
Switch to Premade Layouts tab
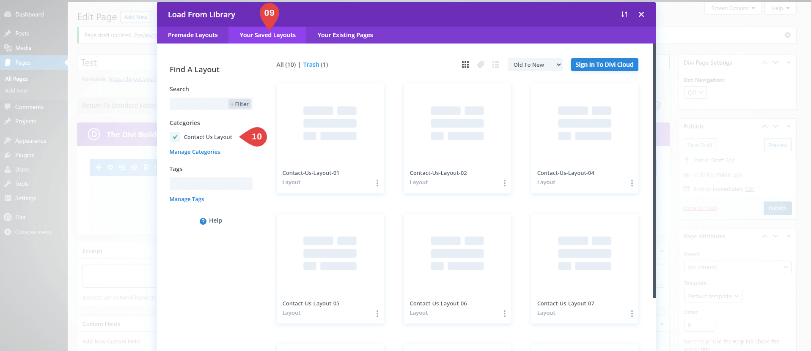point(193,35)
